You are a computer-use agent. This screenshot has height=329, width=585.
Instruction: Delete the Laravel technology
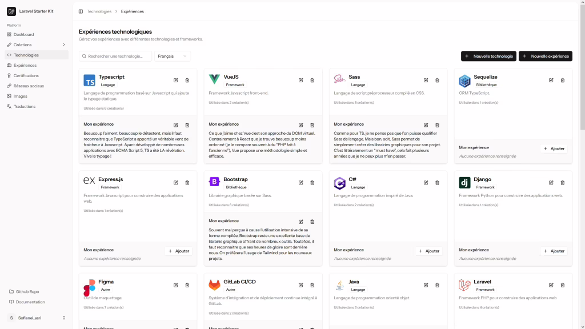coord(563,285)
